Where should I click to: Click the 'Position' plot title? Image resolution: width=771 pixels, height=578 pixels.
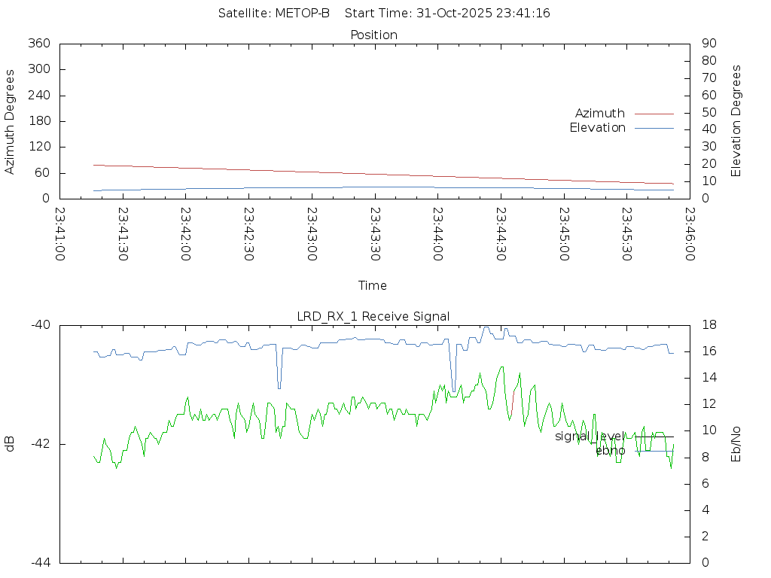(x=373, y=35)
